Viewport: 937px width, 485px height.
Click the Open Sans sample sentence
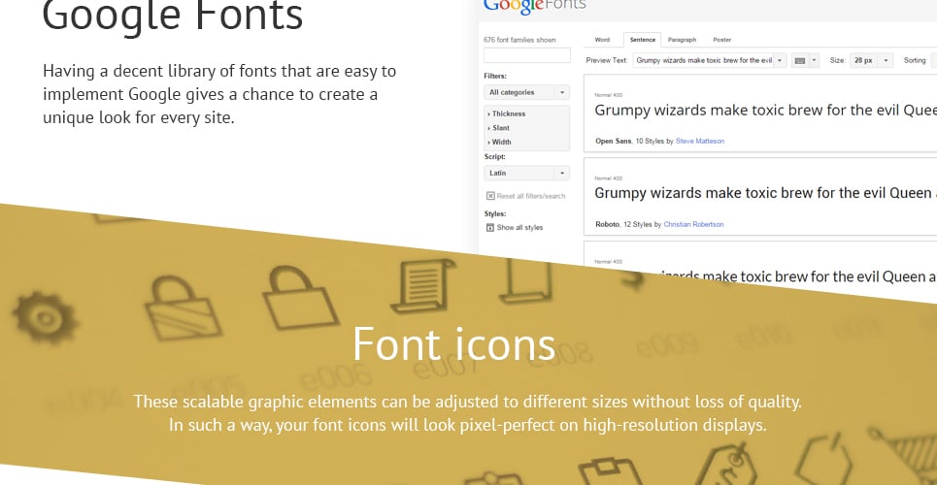tap(765, 111)
